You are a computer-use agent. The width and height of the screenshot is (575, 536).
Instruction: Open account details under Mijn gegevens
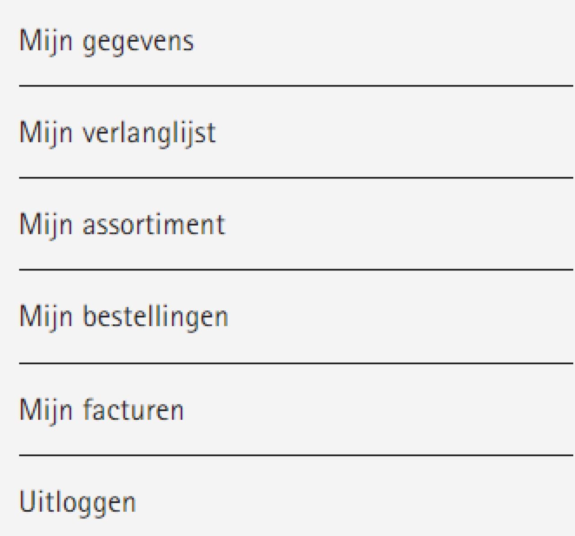106,41
